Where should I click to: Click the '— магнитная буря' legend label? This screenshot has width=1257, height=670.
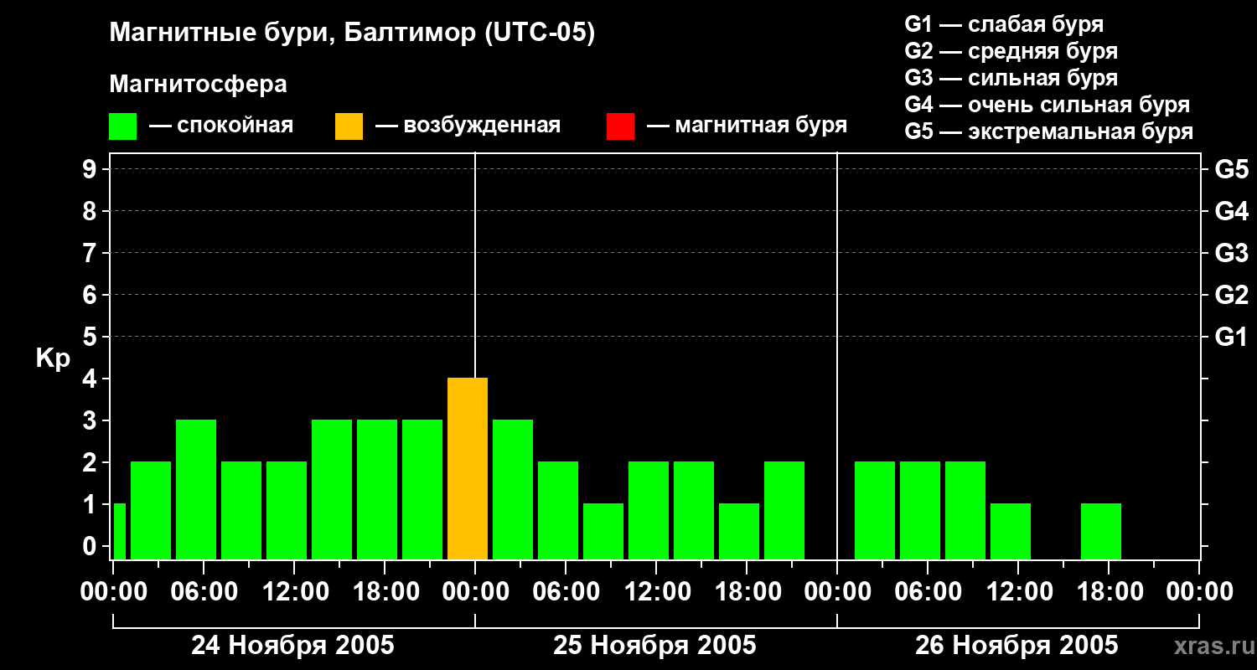[747, 126]
